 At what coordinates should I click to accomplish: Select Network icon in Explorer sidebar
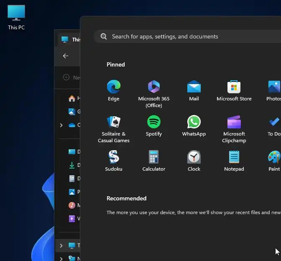coord(72,258)
